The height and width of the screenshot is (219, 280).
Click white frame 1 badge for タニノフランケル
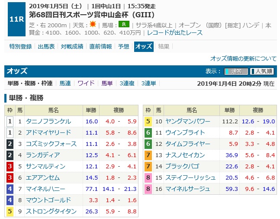10,122
